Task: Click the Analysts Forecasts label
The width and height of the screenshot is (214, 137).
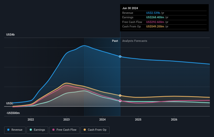Action: 135,41
